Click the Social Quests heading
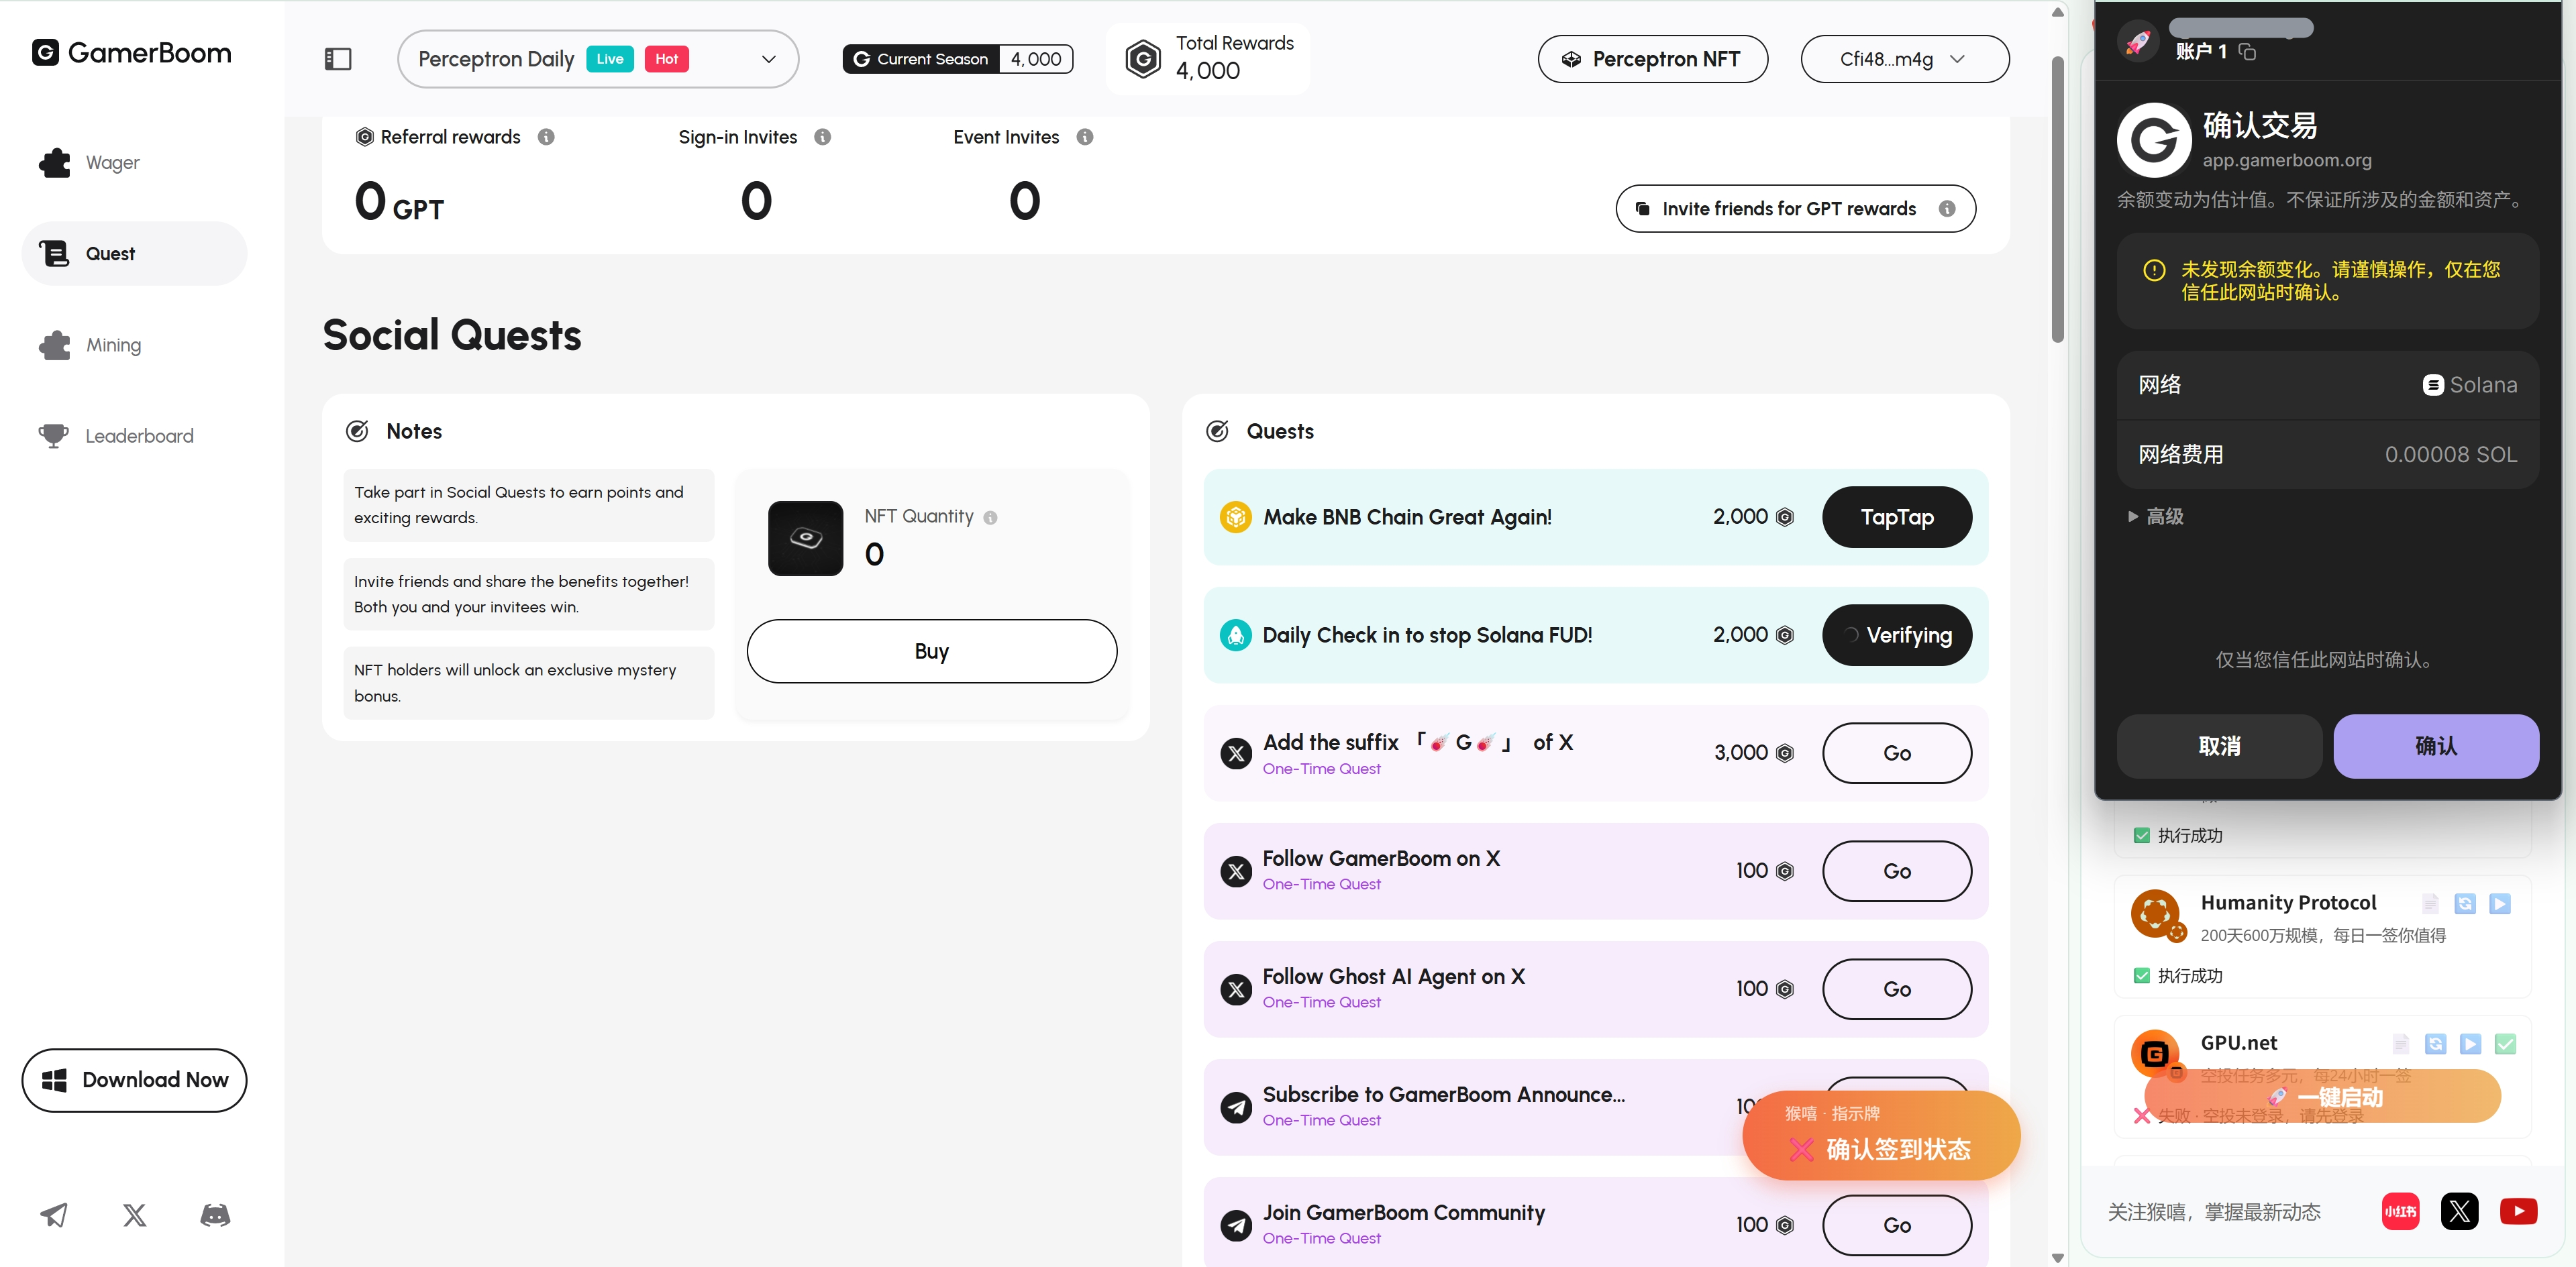 tap(452, 335)
